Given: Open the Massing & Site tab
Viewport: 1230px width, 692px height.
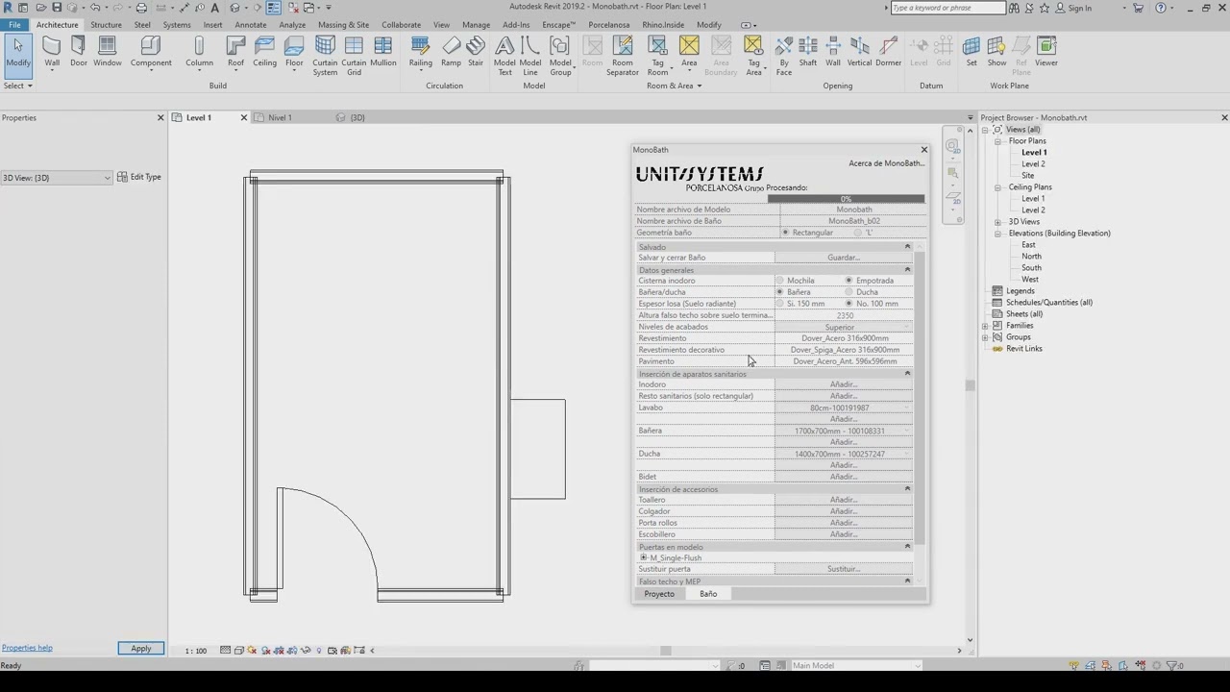Looking at the screenshot, I should pyautogui.click(x=343, y=25).
